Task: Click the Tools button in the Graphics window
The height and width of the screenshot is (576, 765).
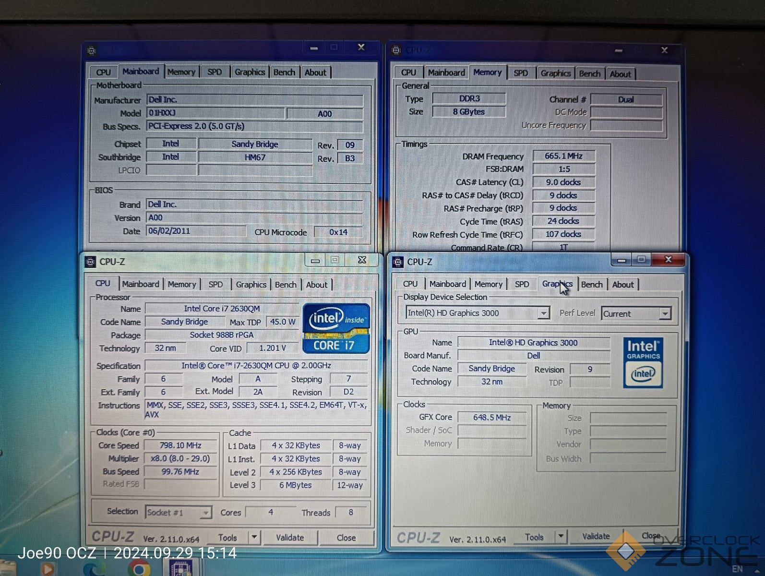Action: (x=534, y=537)
